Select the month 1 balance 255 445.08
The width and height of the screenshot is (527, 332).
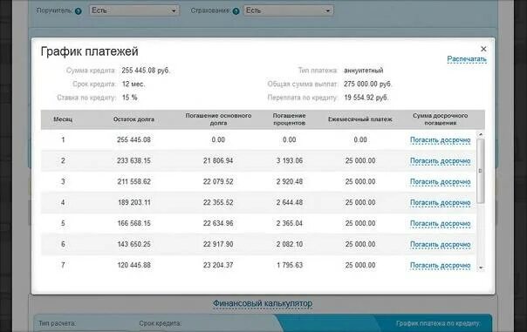pos(133,140)
